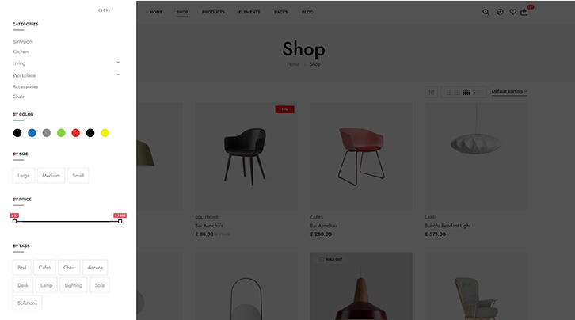Open the Elements menu item
Screen dimensions: 575x320
[249, 12]
